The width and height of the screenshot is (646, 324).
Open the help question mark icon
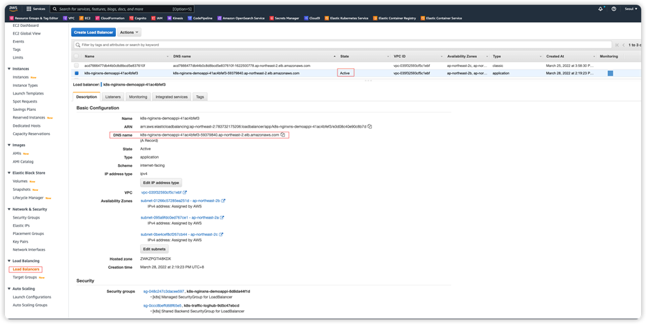pos(614,9)
